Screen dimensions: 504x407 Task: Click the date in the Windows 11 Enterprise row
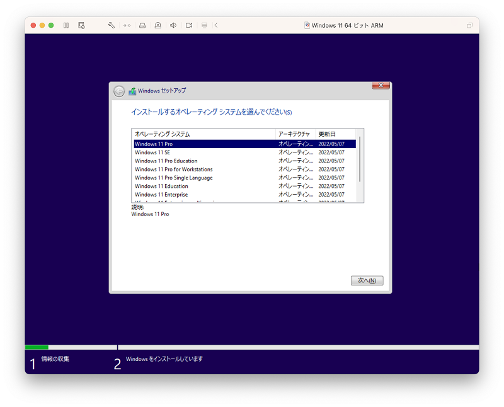tap(331, 195)
